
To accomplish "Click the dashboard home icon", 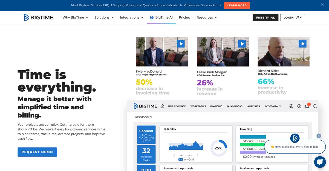I will pos(162,106).
